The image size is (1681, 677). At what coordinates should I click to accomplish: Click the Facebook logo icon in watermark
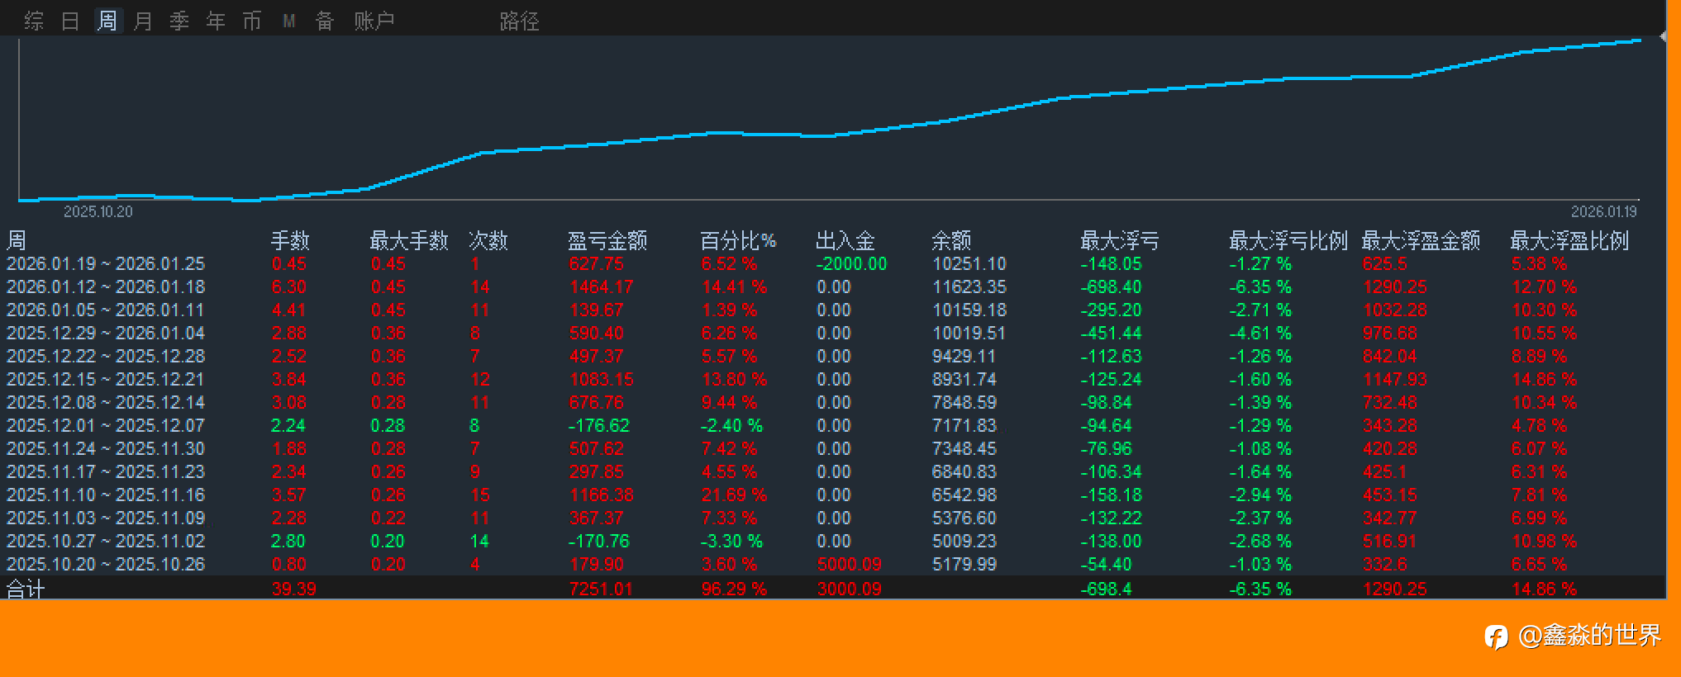pos(1496,636)
